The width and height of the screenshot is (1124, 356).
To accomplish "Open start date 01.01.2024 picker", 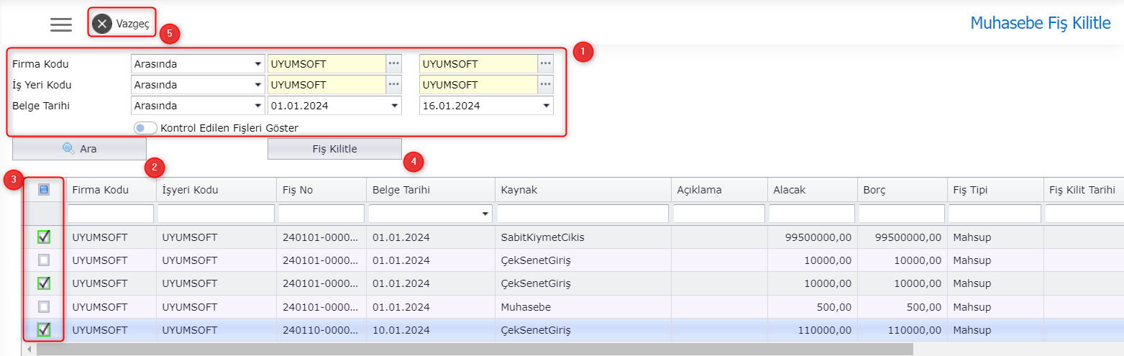I will 395,106.
